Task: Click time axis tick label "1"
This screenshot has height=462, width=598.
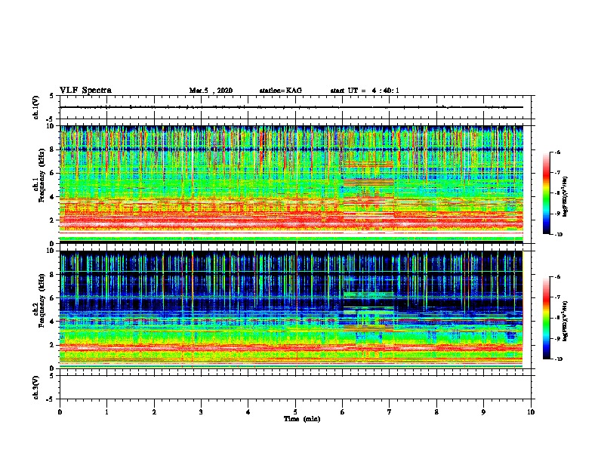Action: (107, 412)
